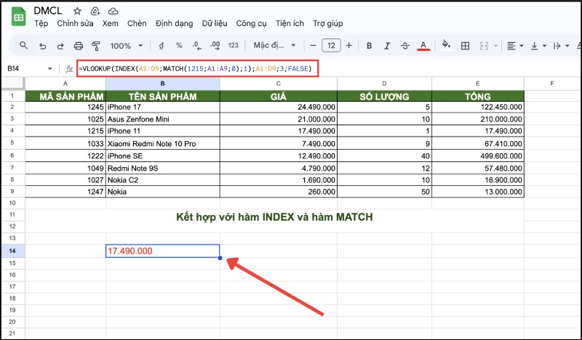Check cloud save status icon

tap(113, 11)
